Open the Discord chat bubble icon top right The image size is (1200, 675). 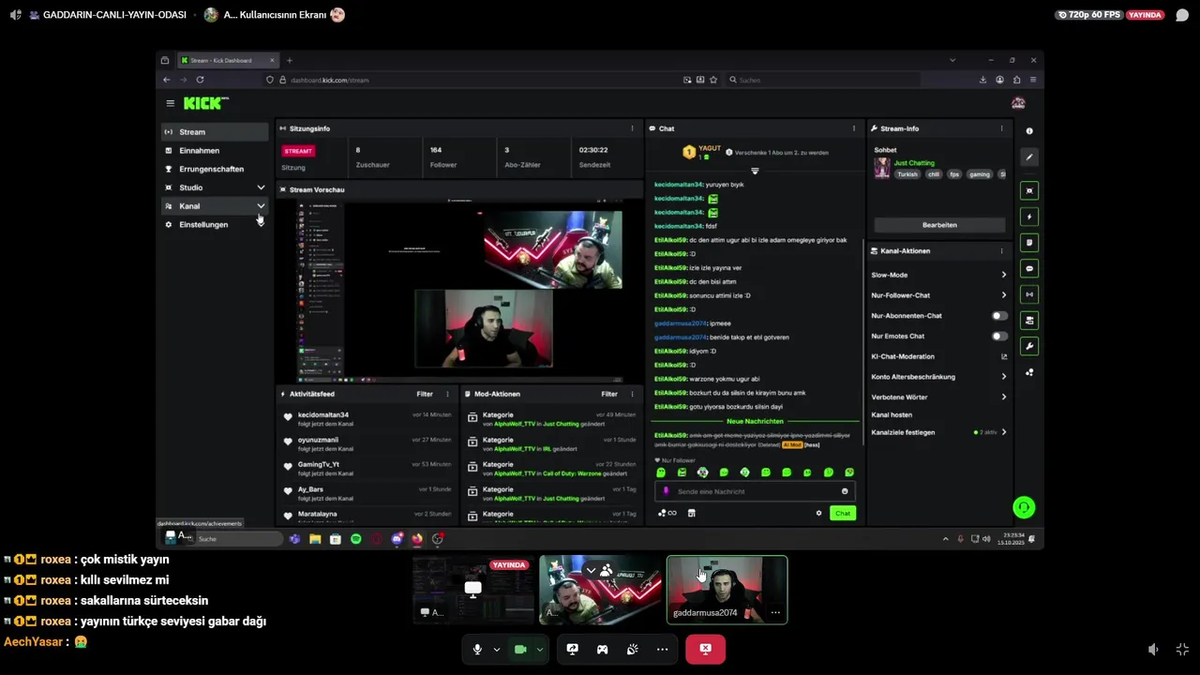pyautogui.click(x=1182, y=15)
